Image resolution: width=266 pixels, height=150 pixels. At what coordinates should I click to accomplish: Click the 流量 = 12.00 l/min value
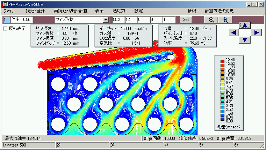pyautogui.click(x=187, y=29)
